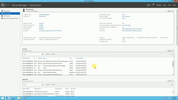Click the Services filter search magnifier icon
The image size is (178, 100).
click(43, 85)
